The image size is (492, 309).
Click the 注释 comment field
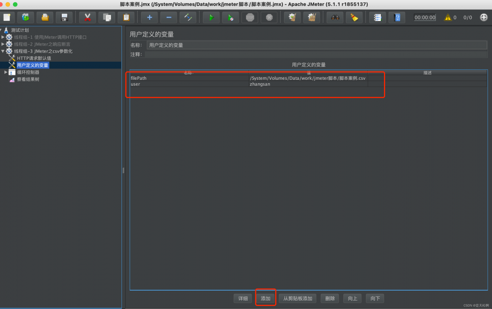coord(316,54)
